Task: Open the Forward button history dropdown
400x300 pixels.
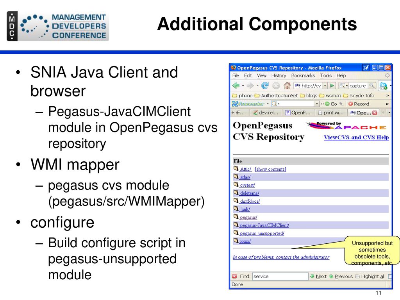Action: (x=257, y=86)
